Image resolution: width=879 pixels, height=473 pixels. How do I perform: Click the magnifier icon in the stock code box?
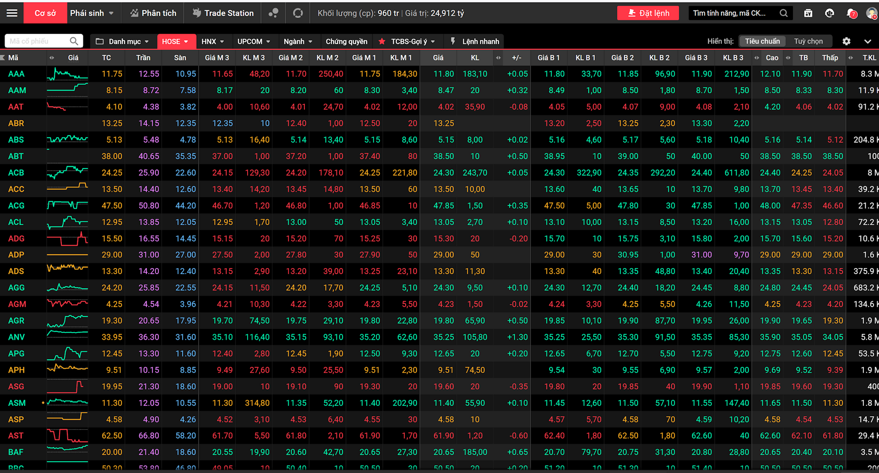74,41
